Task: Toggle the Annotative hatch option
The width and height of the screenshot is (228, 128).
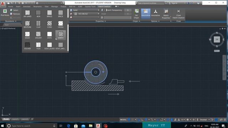Action: pyautogui.click(x=155, y=13)
